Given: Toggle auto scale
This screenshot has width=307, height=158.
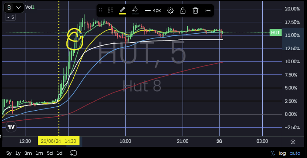Looking at the screenshot, I should click(x=295, y=153).
